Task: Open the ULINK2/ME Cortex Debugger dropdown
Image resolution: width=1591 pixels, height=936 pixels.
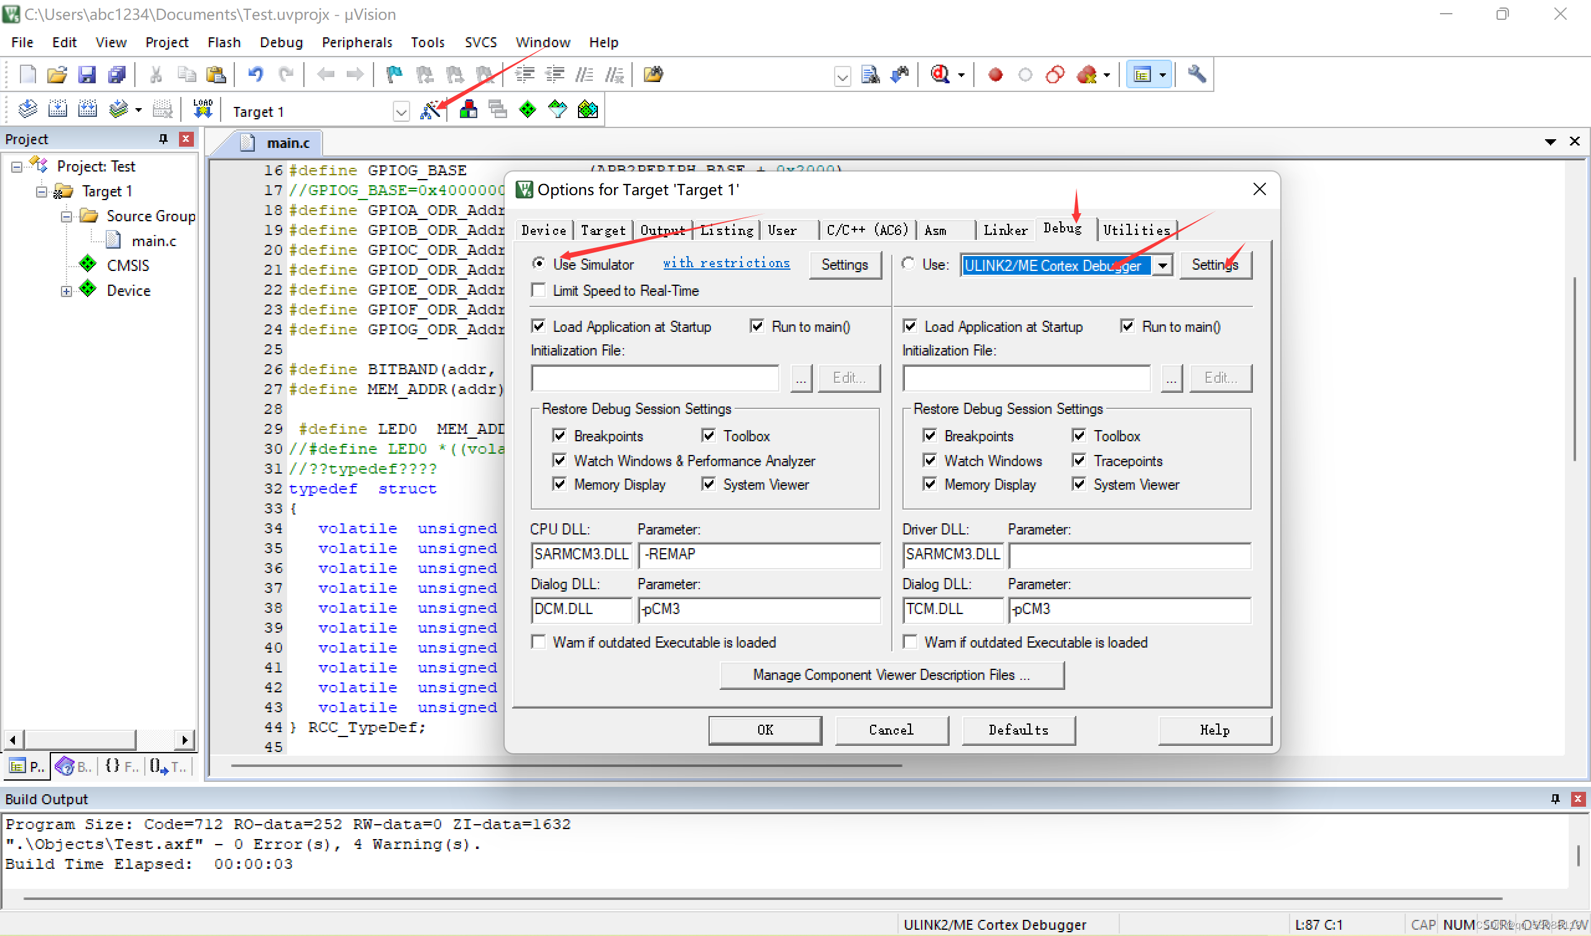Action: [1162, 265]
